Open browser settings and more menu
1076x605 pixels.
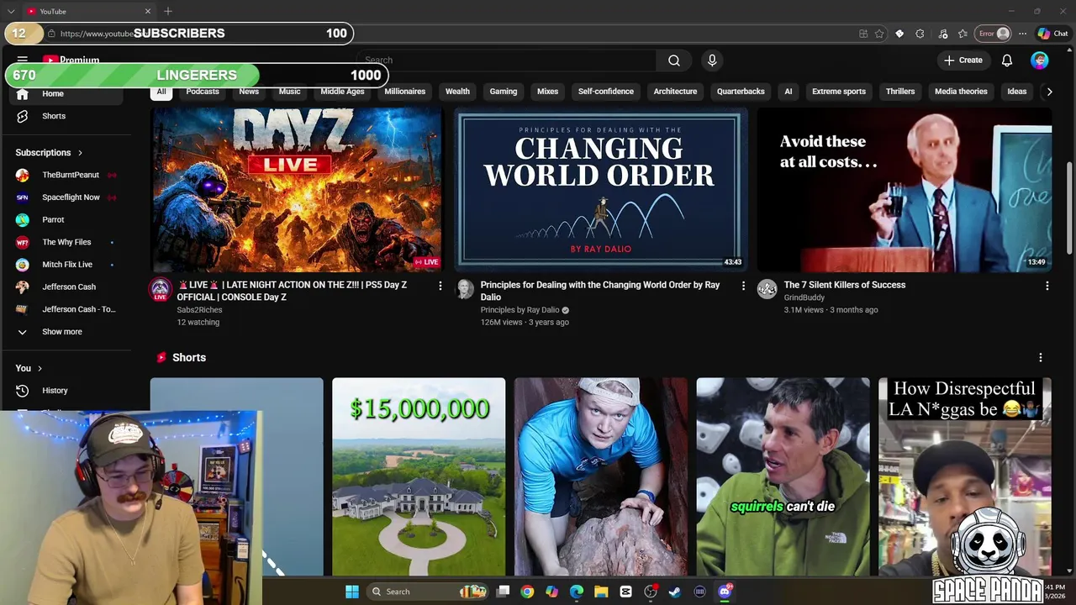pos(1022,34)
